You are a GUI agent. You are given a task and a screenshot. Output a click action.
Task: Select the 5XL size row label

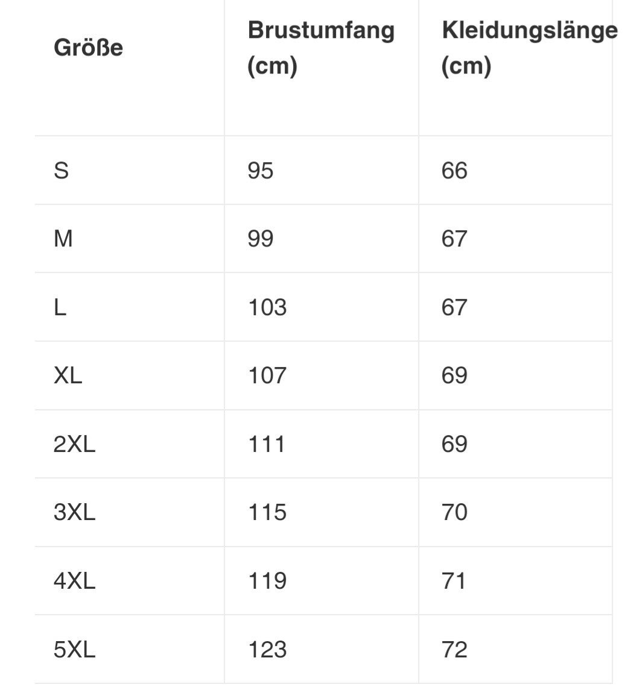coord(74,650)
